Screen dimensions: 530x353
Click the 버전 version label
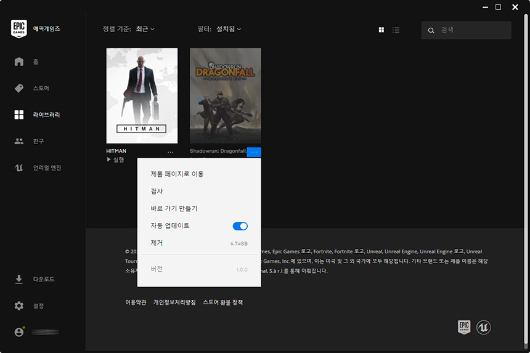coord(157,269)
